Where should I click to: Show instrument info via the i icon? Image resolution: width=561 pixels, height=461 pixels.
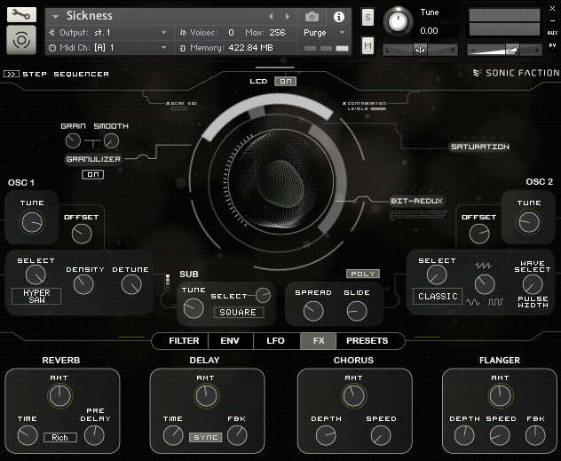[338, 16]
